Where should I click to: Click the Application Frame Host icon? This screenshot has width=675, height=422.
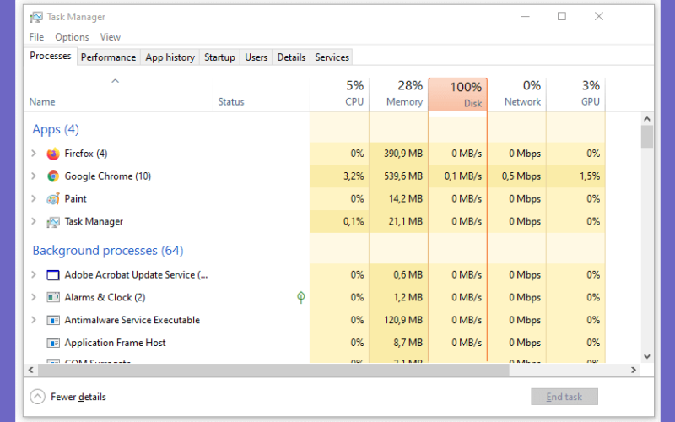click(x=53, y=343)
